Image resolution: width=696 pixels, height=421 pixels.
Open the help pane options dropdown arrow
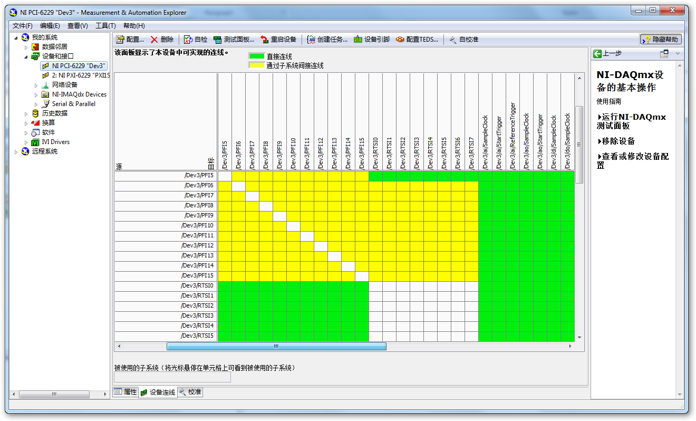(678, 54)
